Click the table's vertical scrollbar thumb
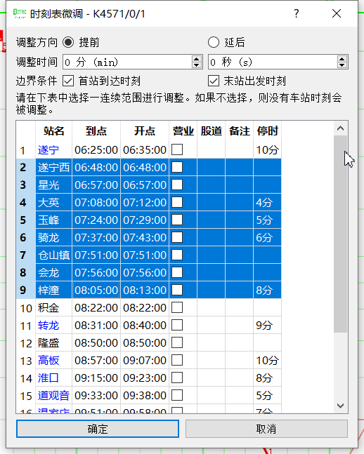 pyautogui.click(x=341, y=234)
